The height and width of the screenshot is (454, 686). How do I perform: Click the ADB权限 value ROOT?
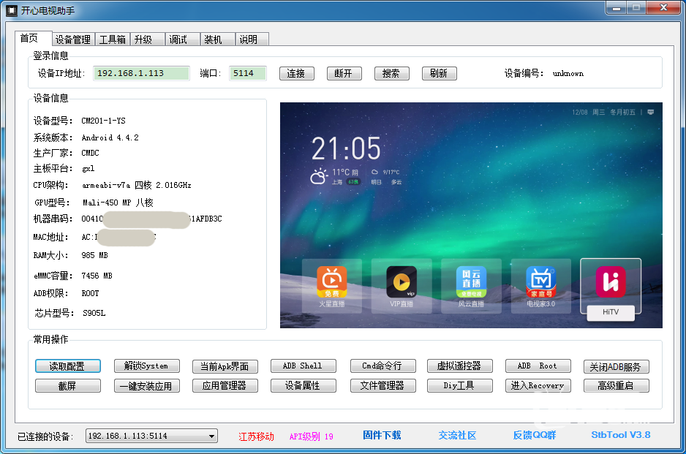click(91, 293)
